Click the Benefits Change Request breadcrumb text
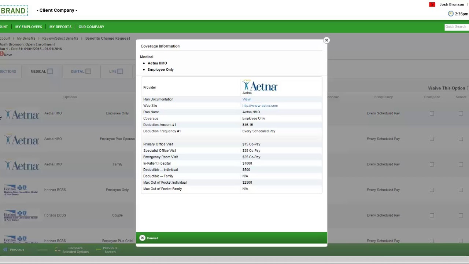Screen dimensions: 469x264 point(108,38)
